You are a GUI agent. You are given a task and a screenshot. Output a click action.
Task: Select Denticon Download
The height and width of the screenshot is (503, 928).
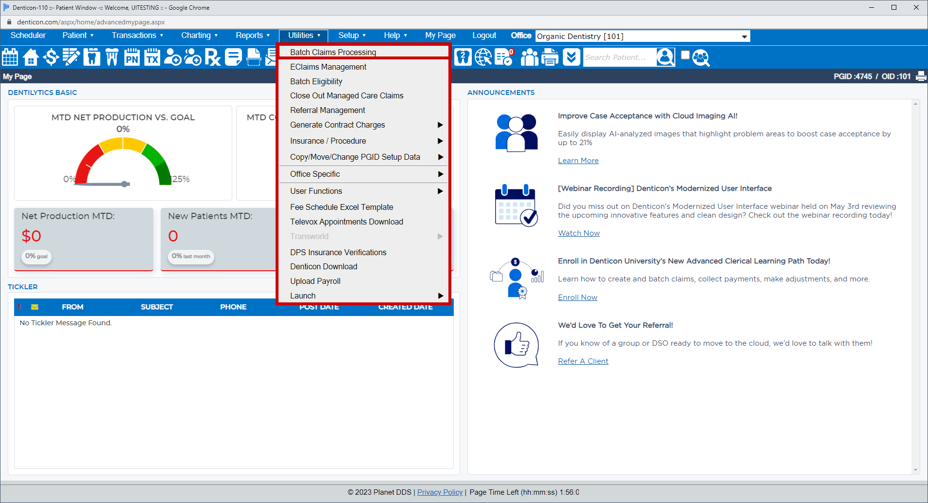[363, 267]
